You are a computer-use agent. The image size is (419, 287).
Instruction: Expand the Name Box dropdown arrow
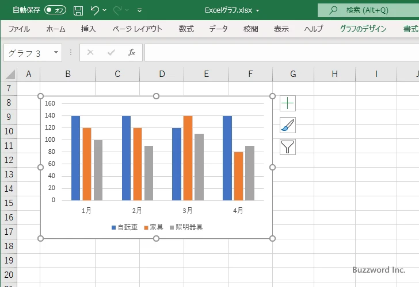coord(56,53)
